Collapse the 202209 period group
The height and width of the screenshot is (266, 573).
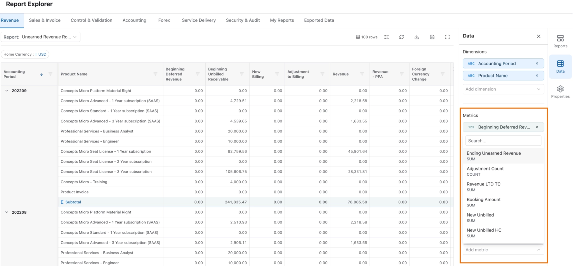point(7,90)
